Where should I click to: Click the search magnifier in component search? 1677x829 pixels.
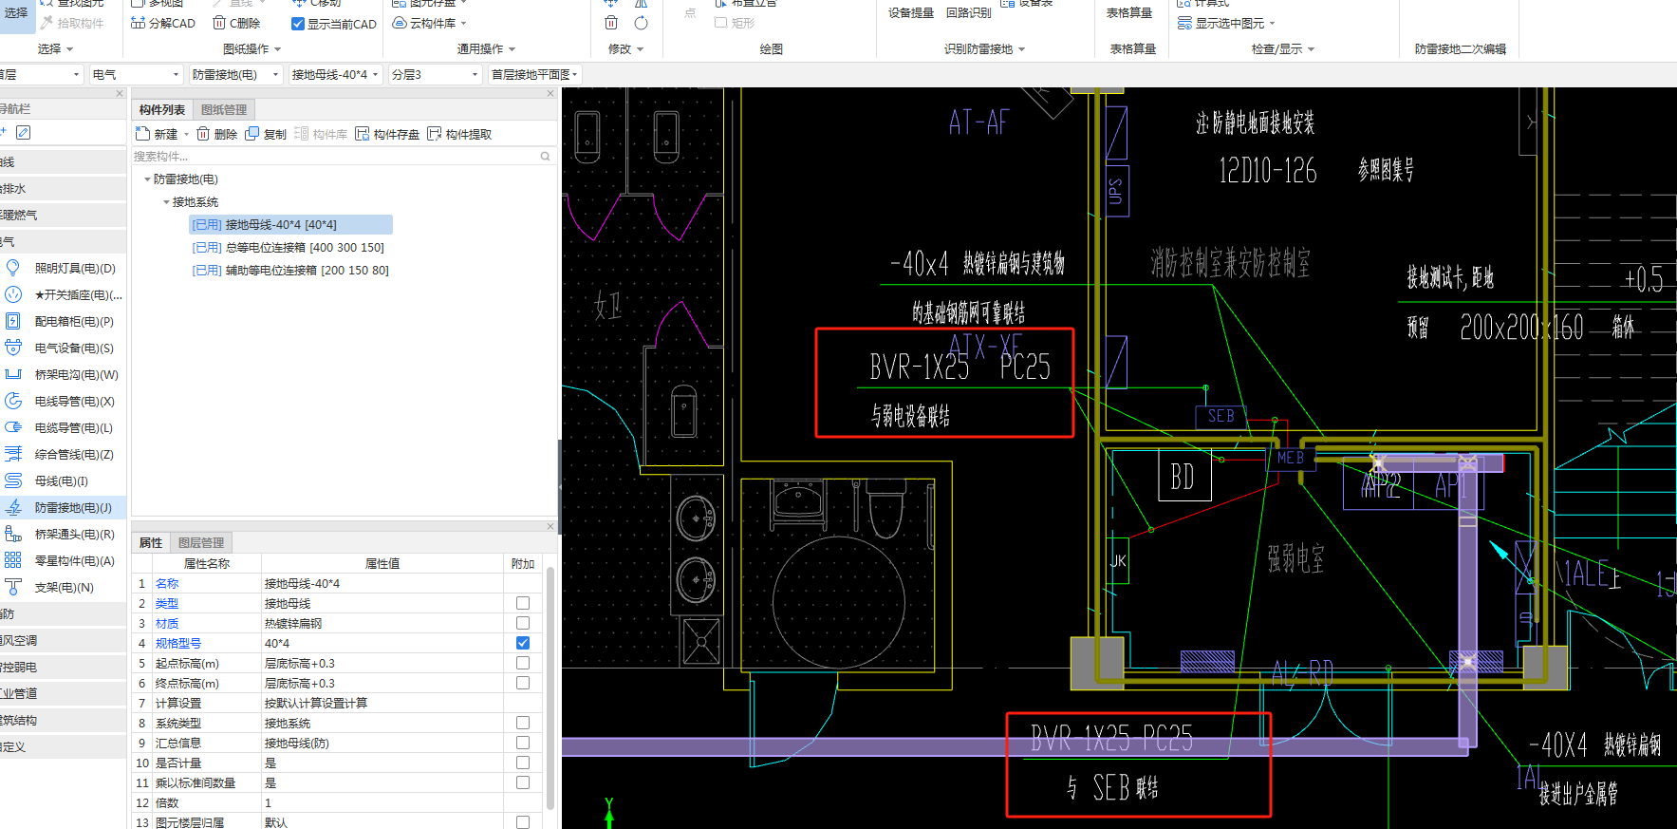coord(545,157)
